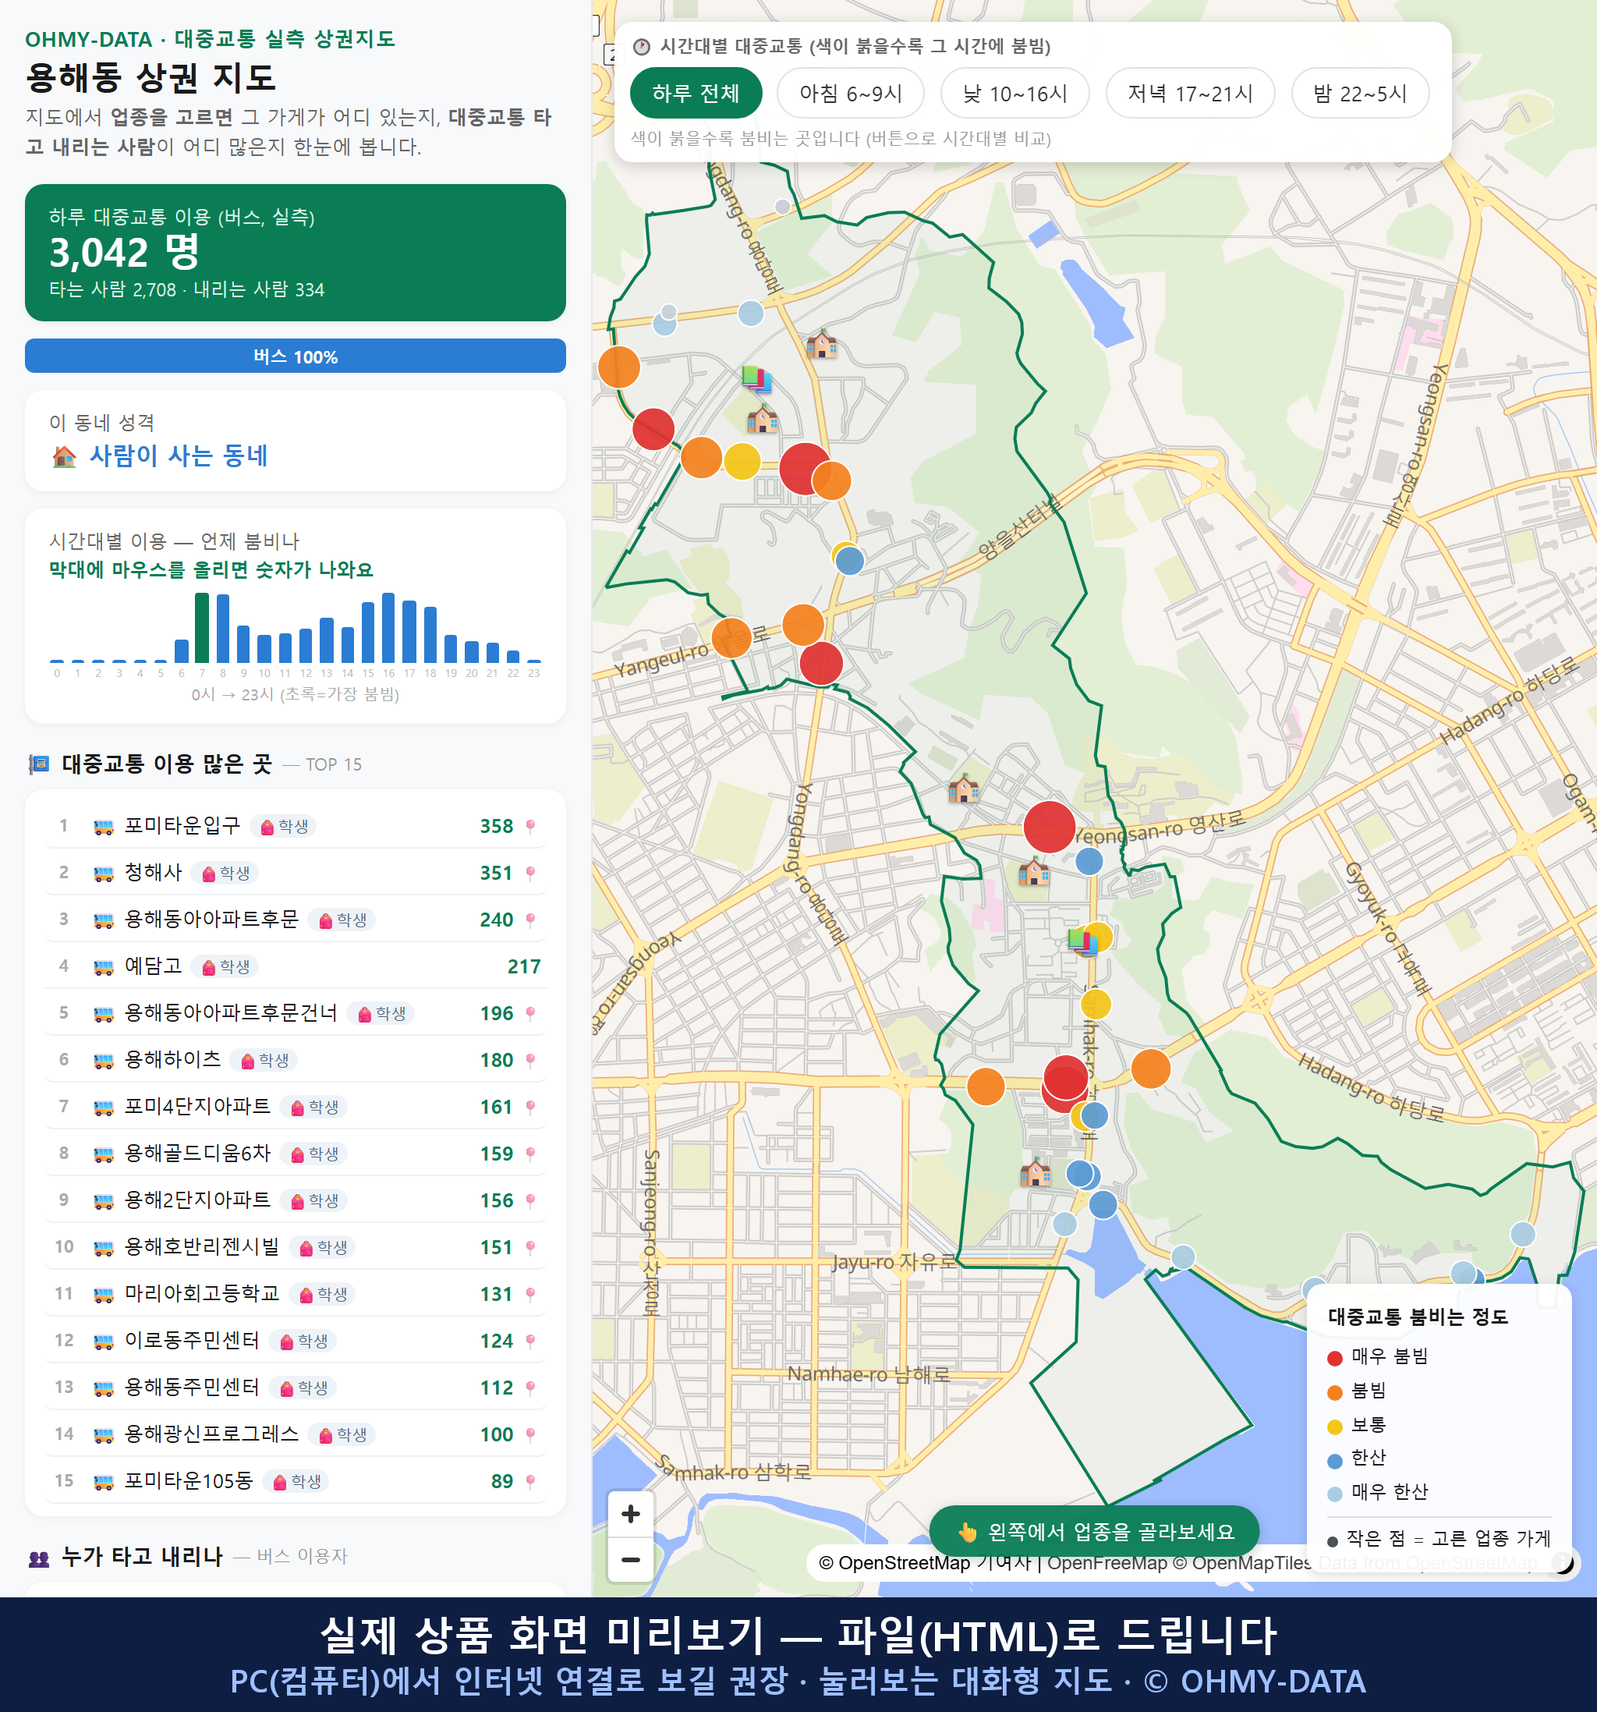
Task: Click the bus icon in 청해사 row
Action: (x=103, y=874)
